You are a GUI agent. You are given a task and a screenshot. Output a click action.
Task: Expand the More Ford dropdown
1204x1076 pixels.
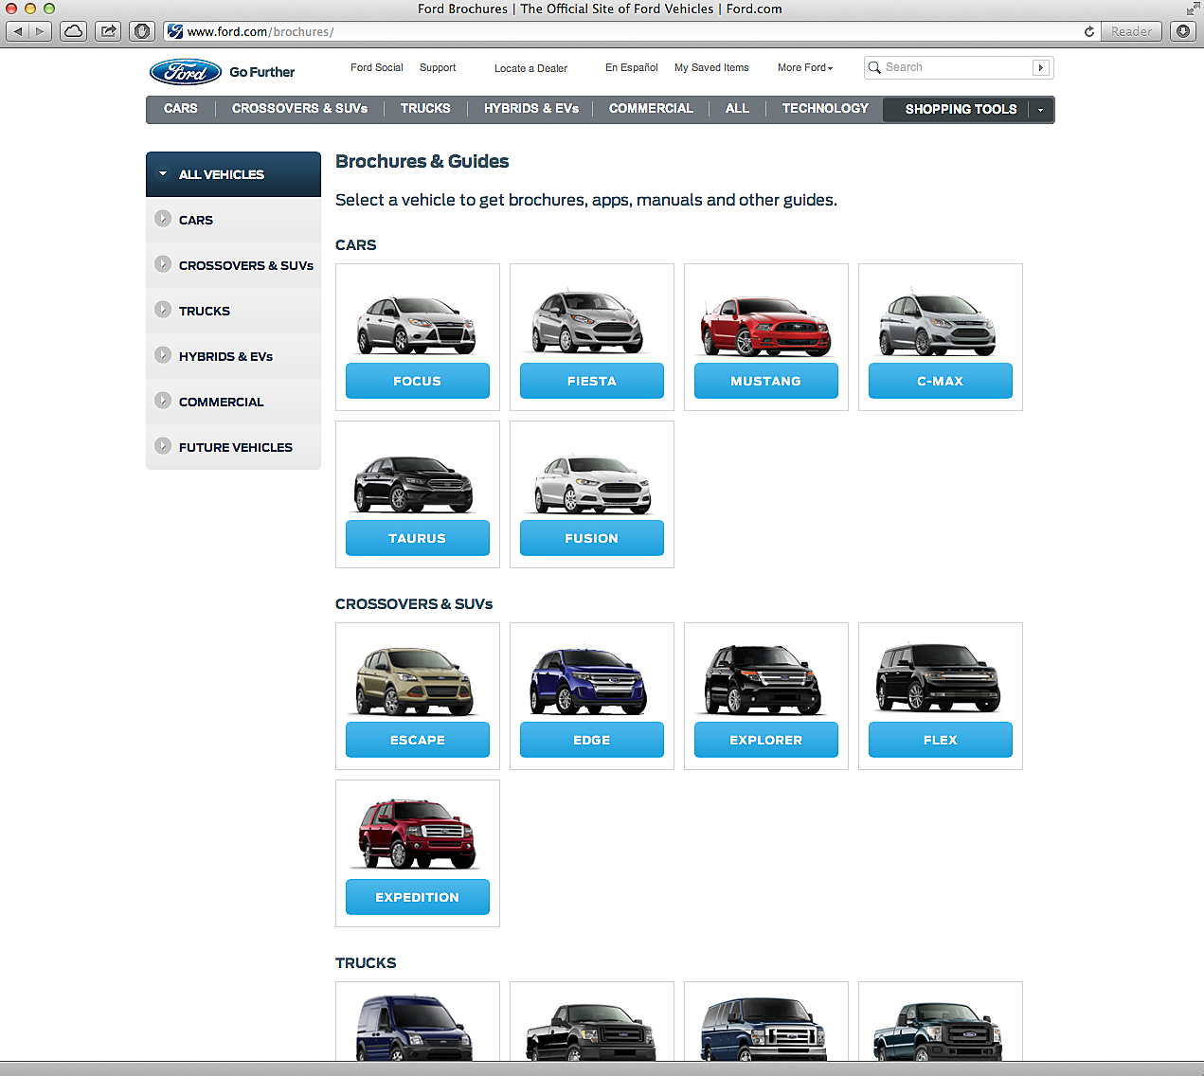click(x=805, y=67)
